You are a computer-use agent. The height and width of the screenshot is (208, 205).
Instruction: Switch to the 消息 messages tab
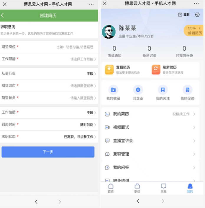tap(163, 188)
